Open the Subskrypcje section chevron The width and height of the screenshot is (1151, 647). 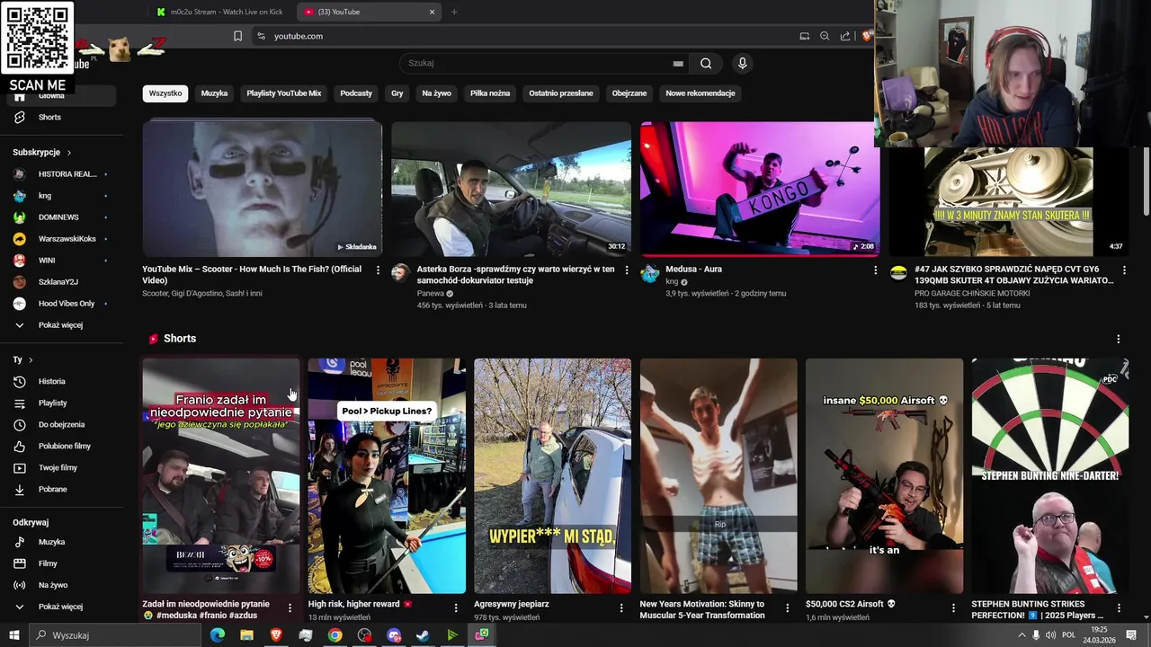[x=69, y=153]
